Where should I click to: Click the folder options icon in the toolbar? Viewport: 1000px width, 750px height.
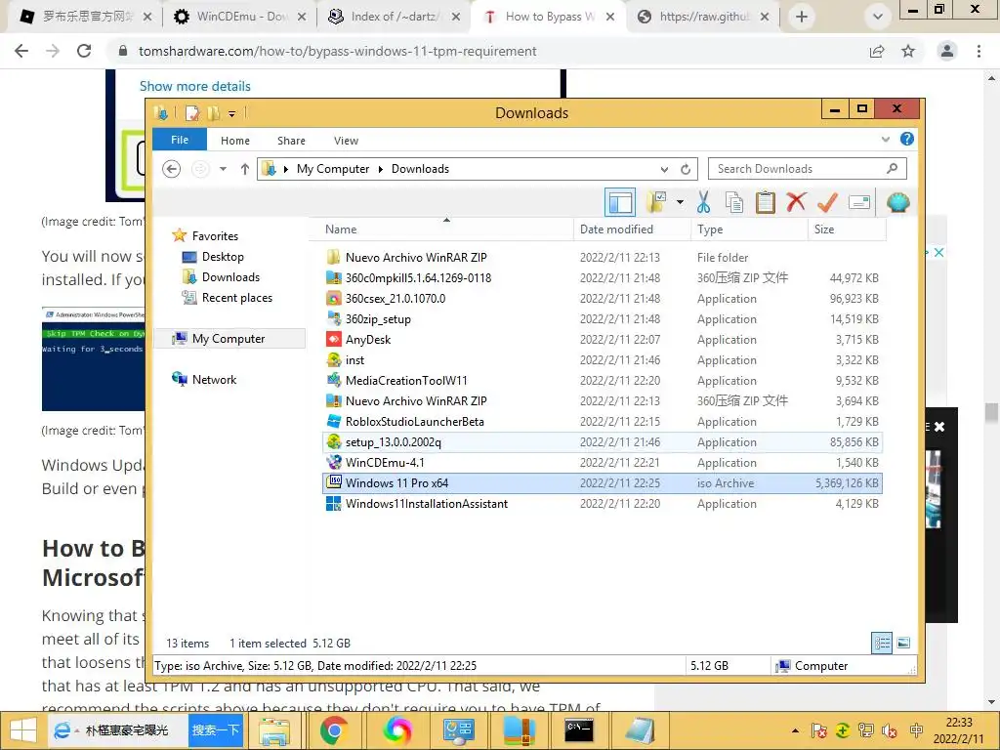click(655, 203)
